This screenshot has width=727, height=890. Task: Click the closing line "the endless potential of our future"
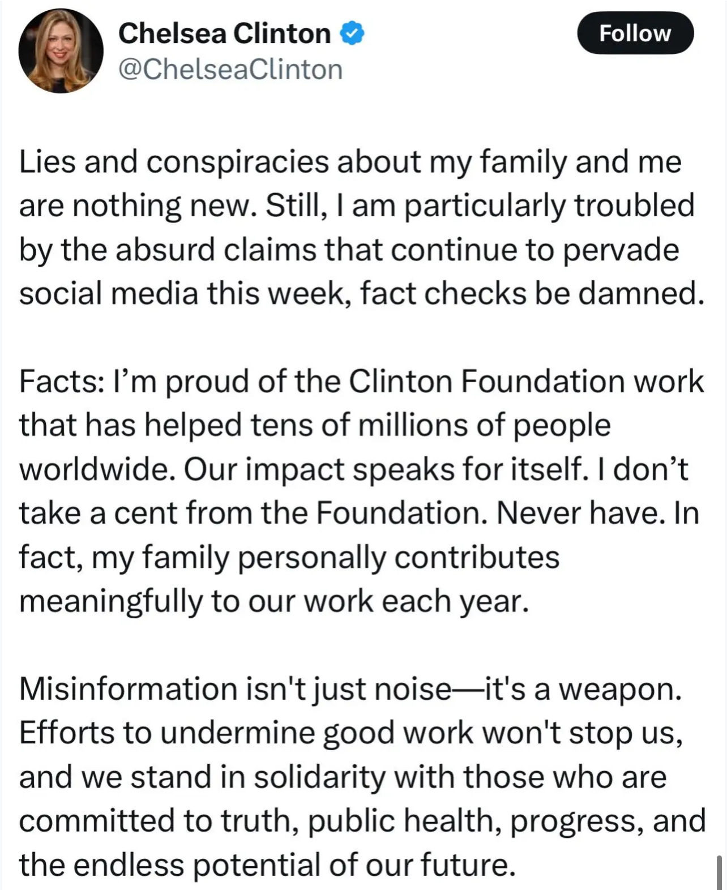tap(267, 865)
